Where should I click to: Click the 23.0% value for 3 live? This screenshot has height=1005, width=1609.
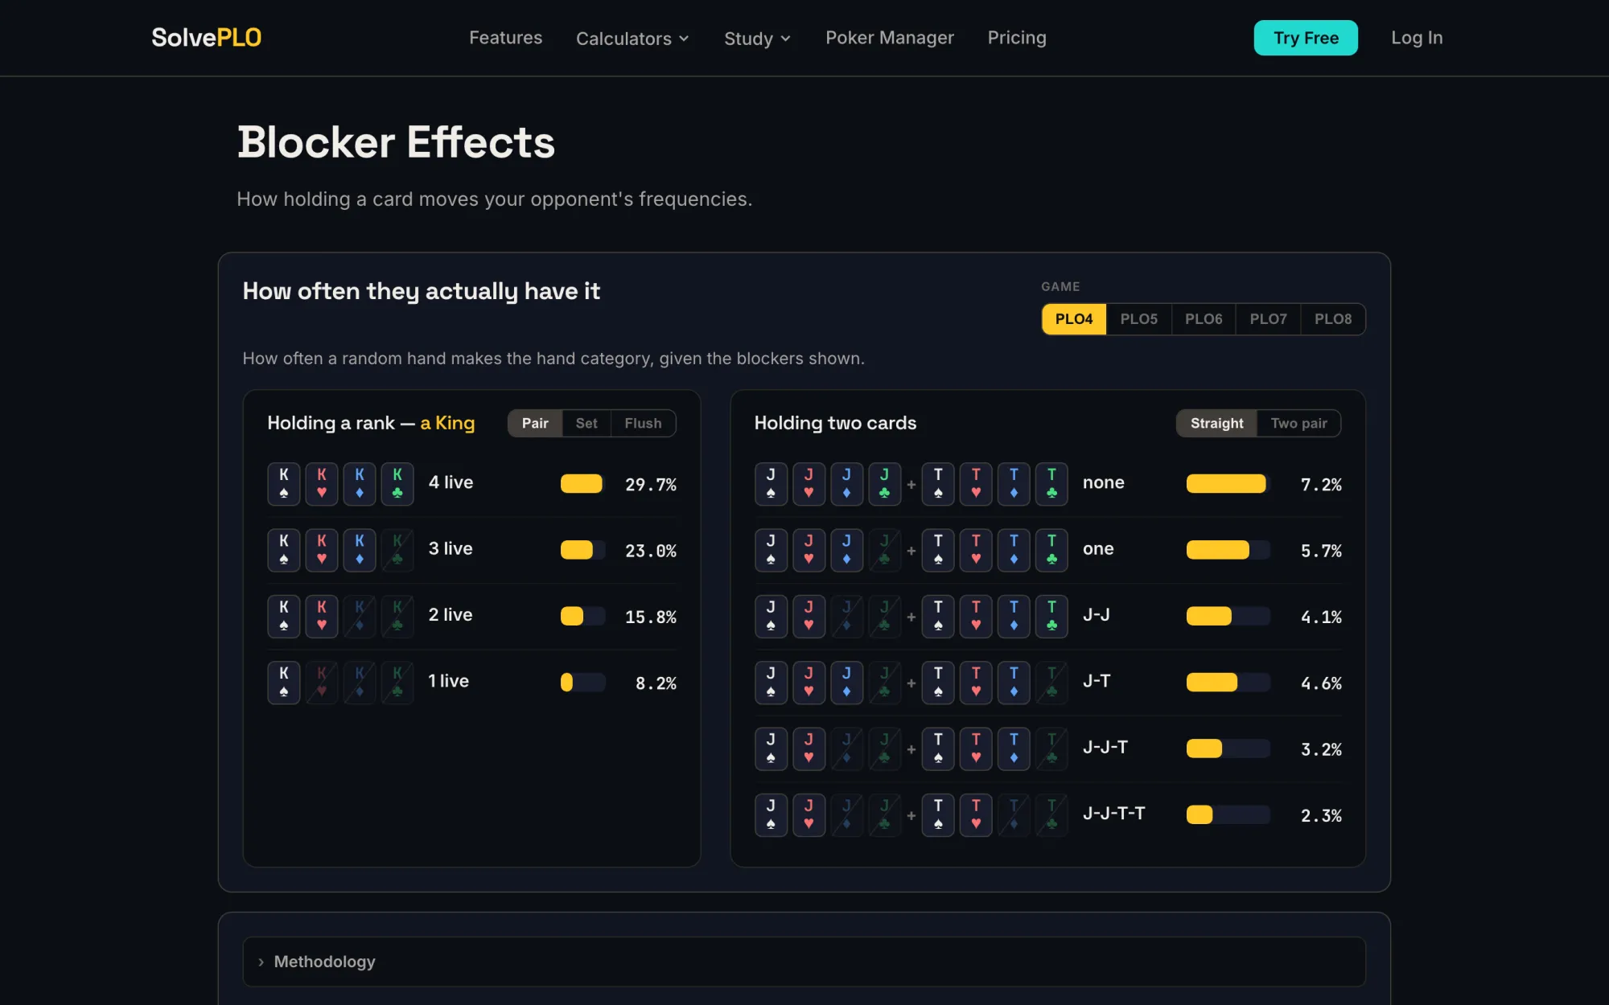tap(650, 551)
